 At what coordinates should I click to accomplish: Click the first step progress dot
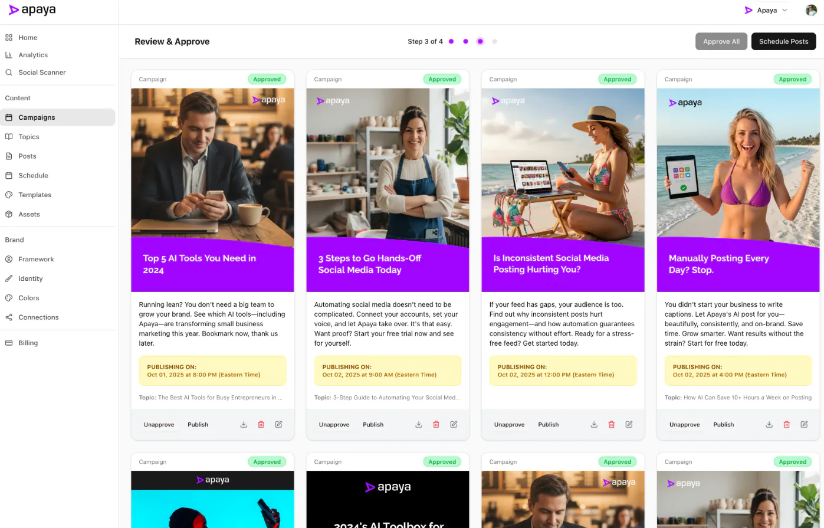point(451,41)
